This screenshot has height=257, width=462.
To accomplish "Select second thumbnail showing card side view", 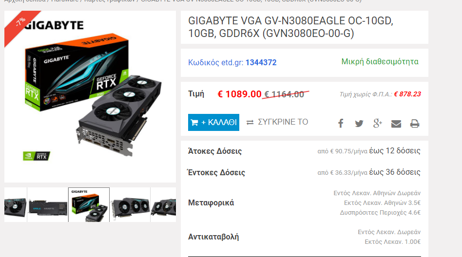I will [47, 204].
